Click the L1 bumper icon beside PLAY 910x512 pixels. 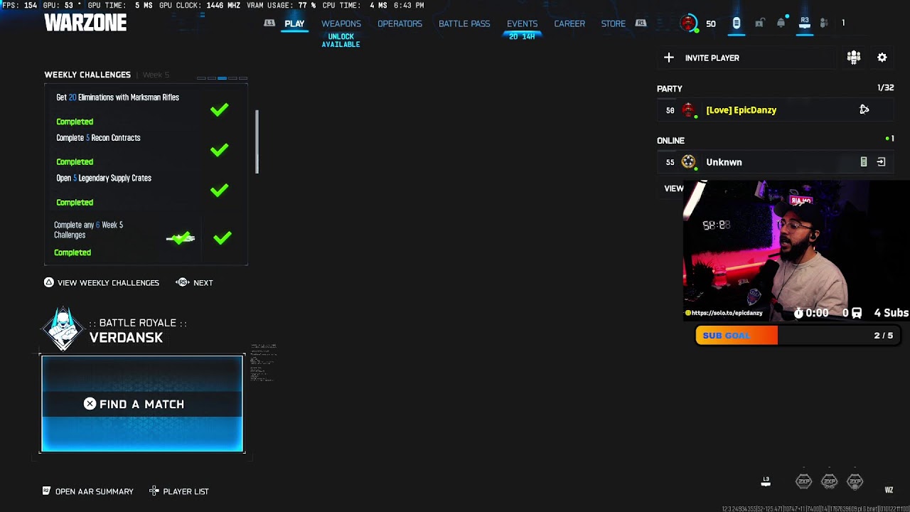pyautogui.click(x=269, y=23)
